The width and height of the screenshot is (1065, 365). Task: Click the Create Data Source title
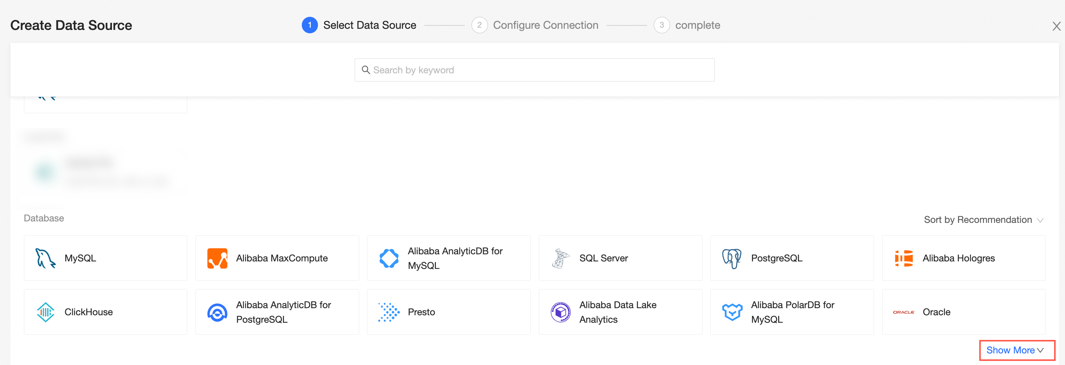point(71,25)
